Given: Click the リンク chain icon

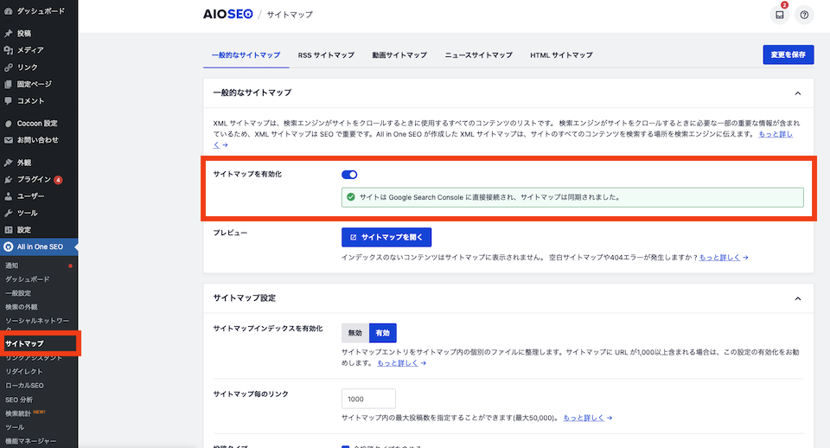Looking at the screenshot, I should [9, 67].
